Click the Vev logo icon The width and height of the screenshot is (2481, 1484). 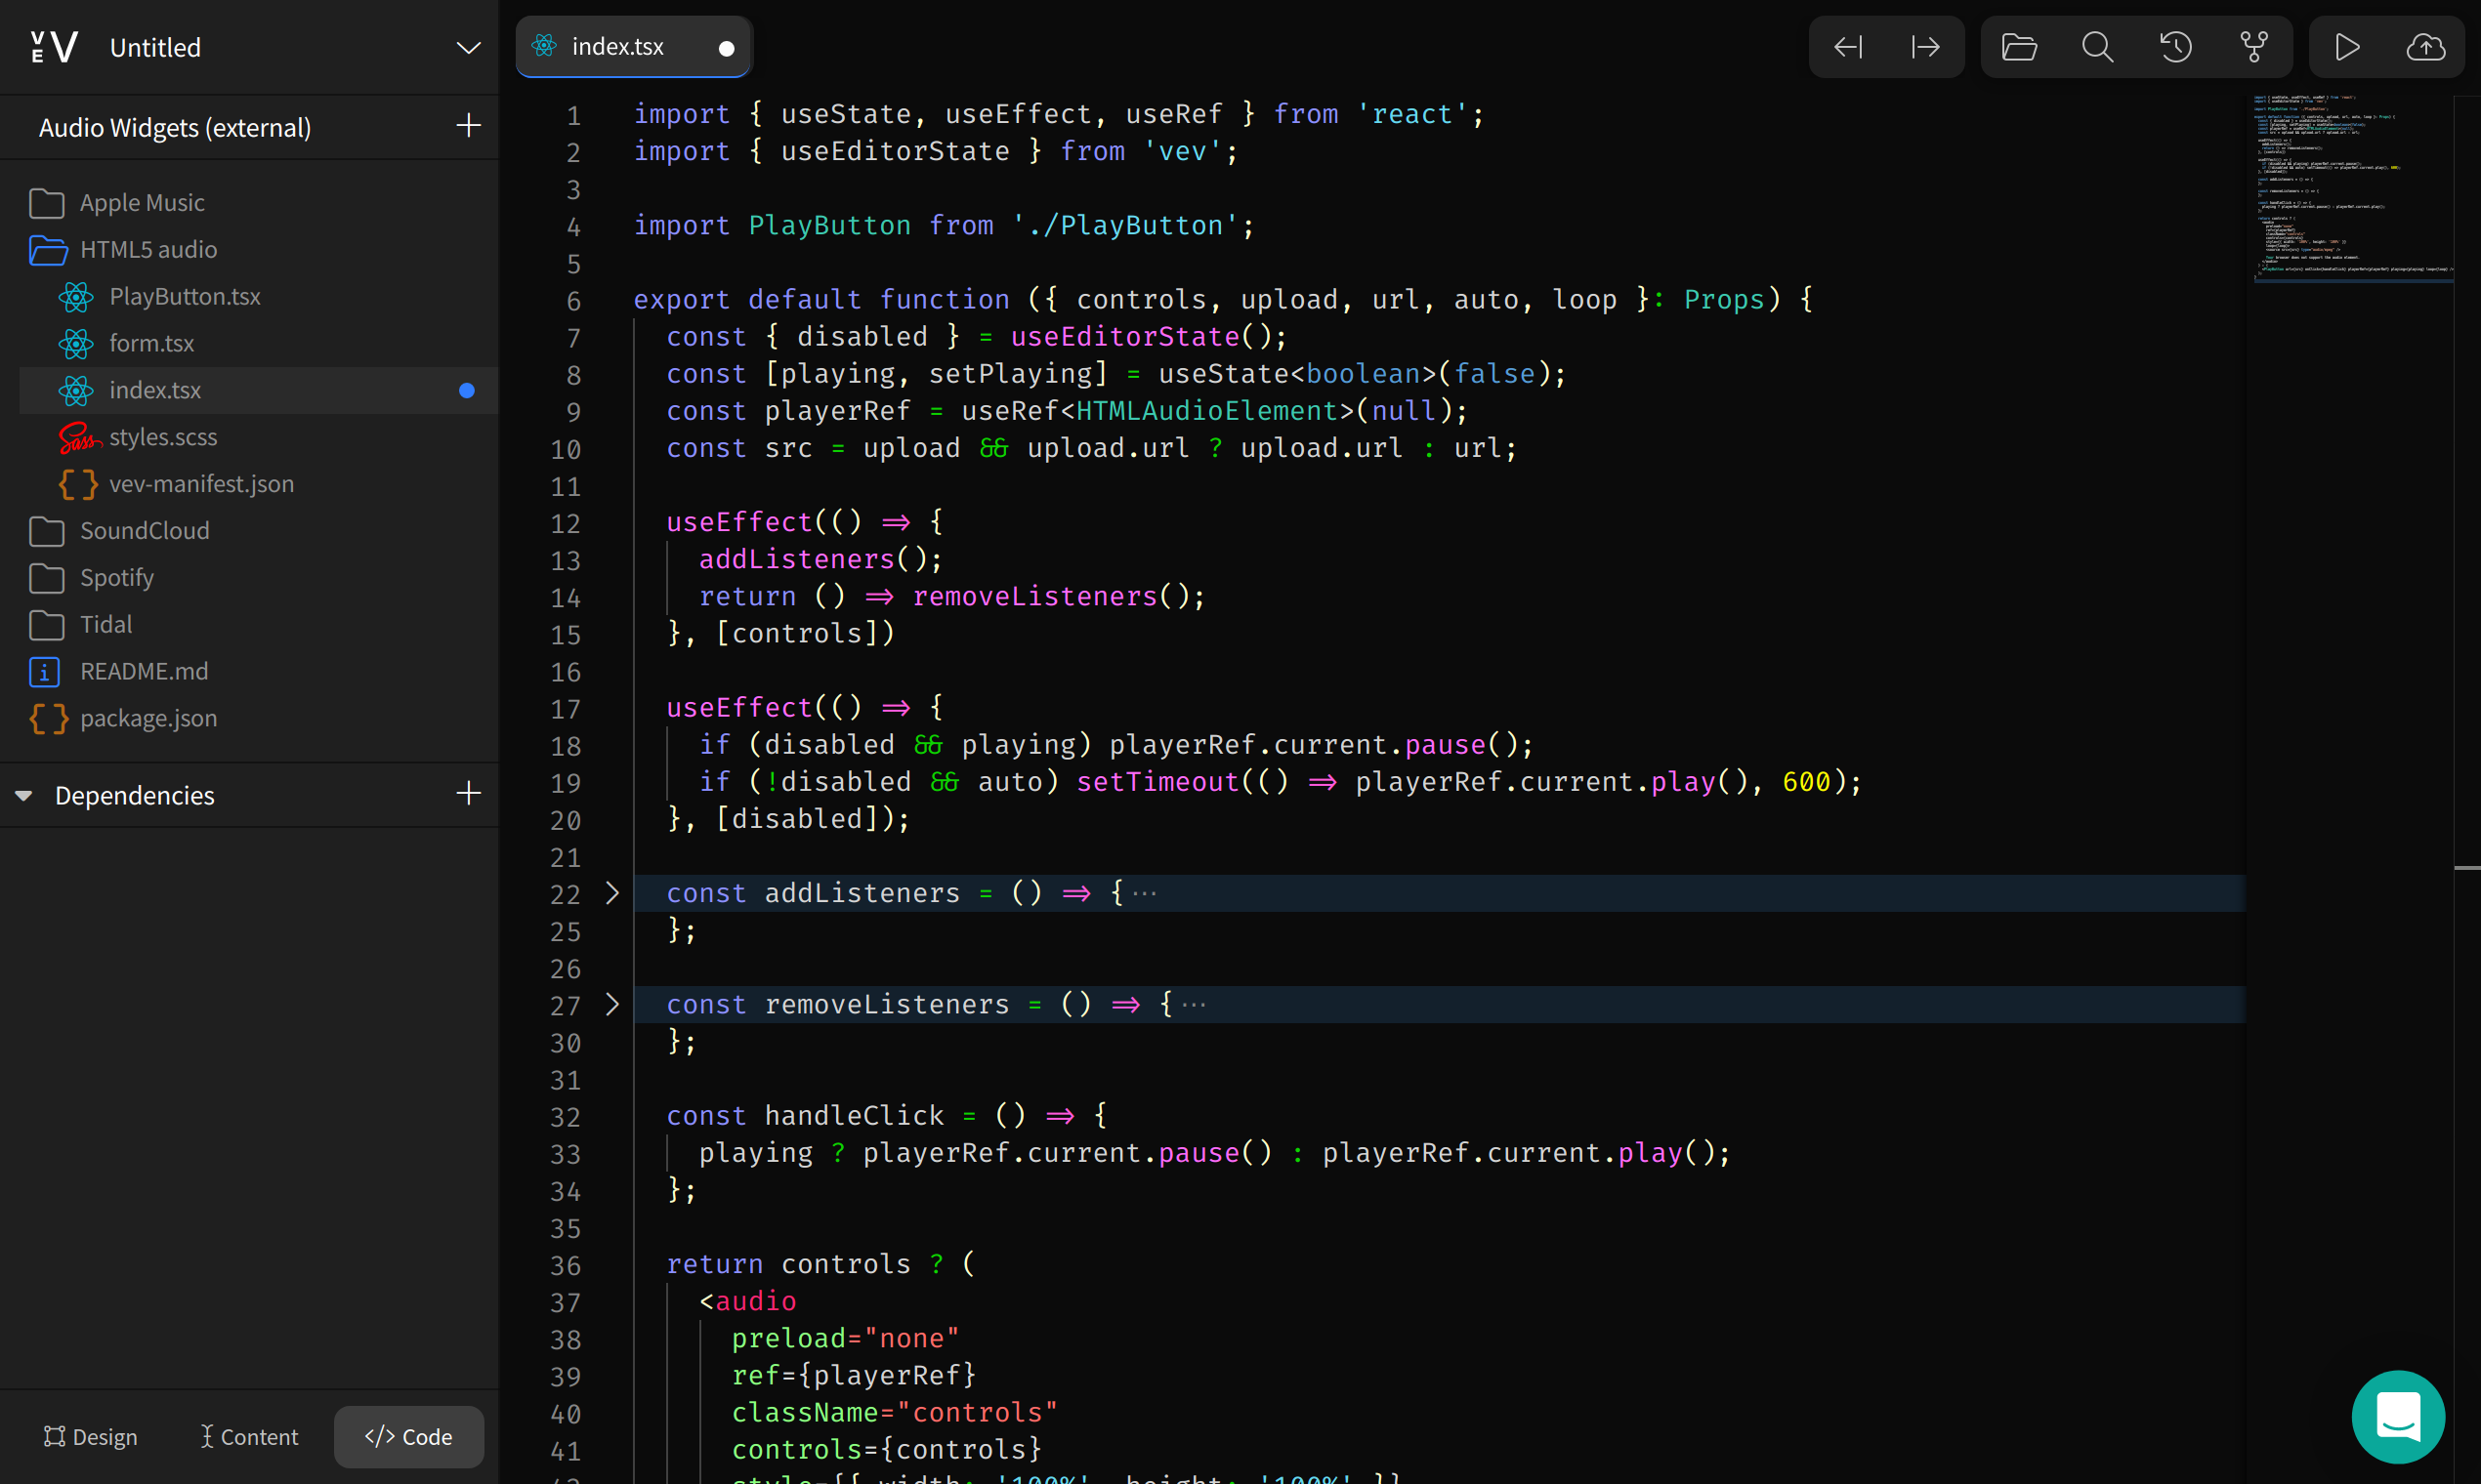click(x=54, y=47)
